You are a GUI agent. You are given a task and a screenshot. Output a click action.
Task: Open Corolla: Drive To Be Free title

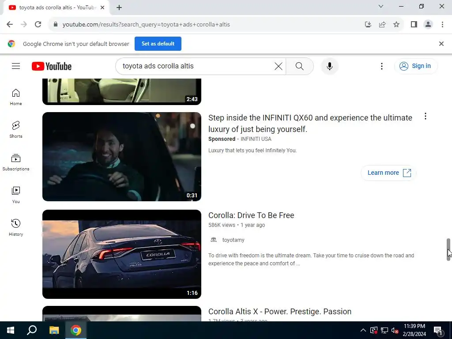pos(251,215)
